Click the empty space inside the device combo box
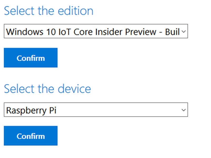 coord(119,110)
